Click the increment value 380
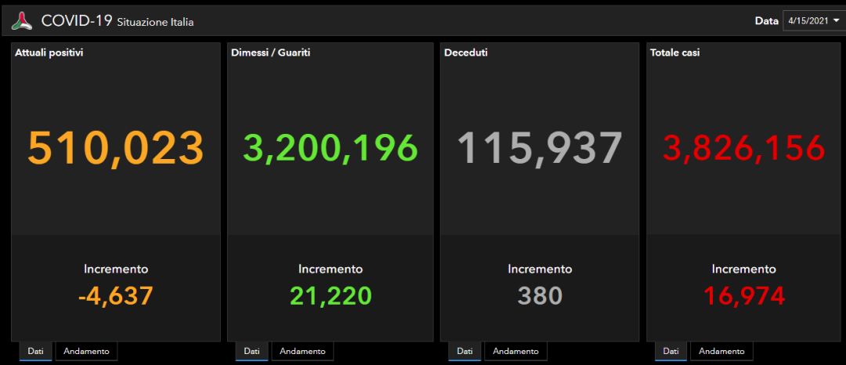This screenshot has width=846, height=365. click(540, 295)
